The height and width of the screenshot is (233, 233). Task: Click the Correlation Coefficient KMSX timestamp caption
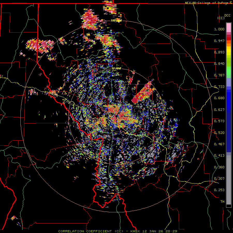[118, 231]
